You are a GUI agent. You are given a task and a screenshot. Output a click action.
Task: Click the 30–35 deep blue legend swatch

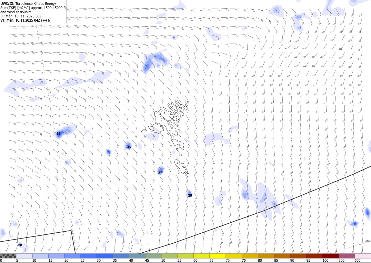105,256
